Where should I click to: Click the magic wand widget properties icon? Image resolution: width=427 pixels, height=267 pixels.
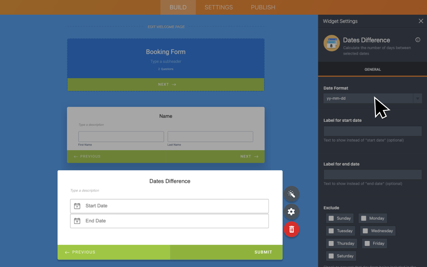(x=291, y=194)
